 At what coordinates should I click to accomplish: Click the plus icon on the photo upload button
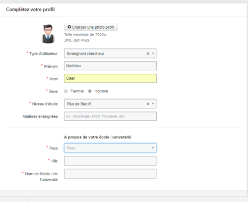click(x=69, y=27)
